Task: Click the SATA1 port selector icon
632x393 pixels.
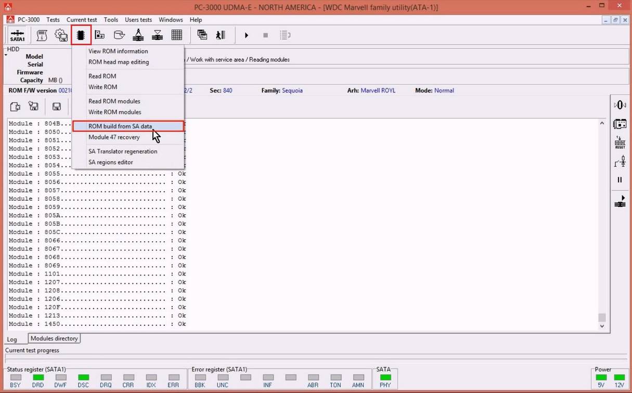Action: pyautogui.click(x=17, y=35)
